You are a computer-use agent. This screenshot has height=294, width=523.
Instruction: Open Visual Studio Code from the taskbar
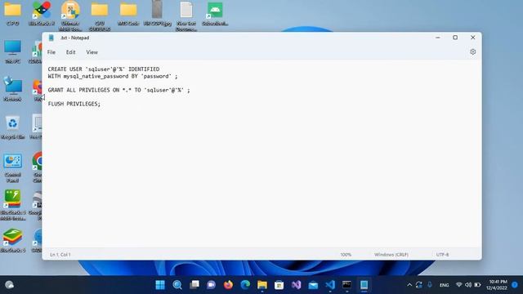(330, 285)
